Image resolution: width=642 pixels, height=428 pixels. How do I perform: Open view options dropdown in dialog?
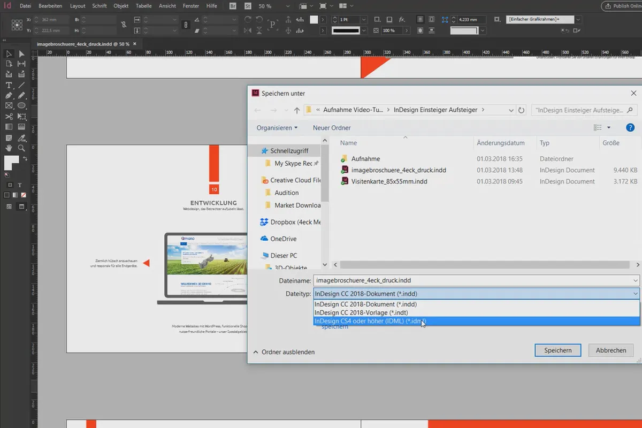click(x=609, y=127)
